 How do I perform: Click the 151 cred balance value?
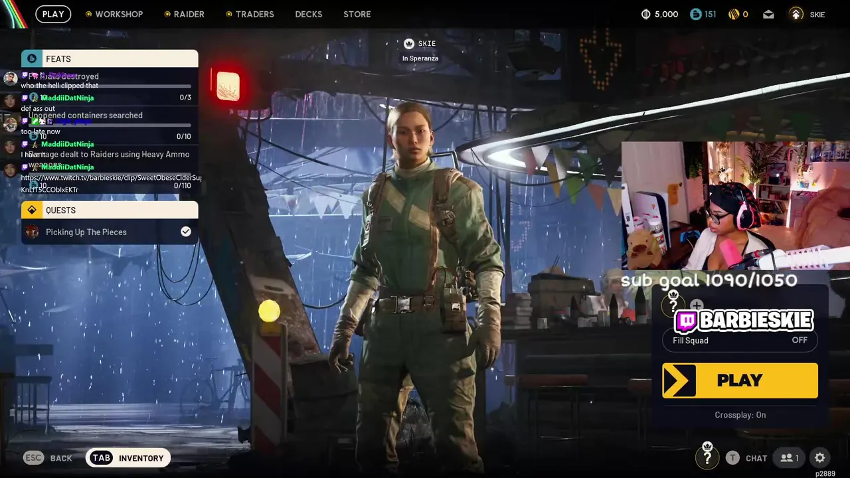(x=711, y=14)
